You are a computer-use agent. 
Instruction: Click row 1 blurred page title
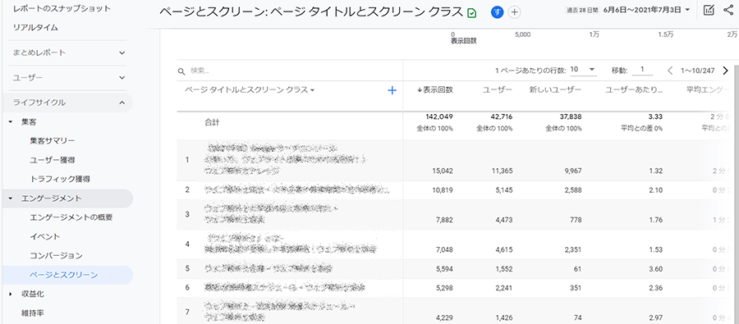(x=285, y=160)
